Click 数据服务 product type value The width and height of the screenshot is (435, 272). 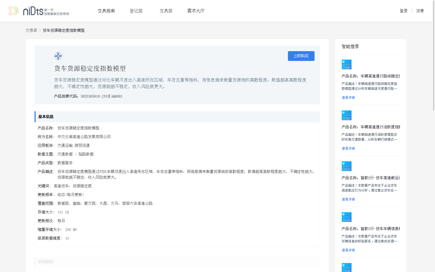tap(65, 163)
